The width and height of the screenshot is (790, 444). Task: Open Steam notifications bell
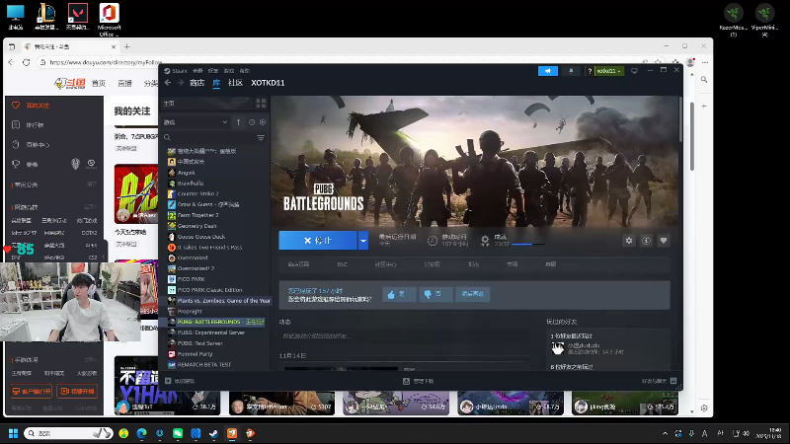tap(571, 71)
